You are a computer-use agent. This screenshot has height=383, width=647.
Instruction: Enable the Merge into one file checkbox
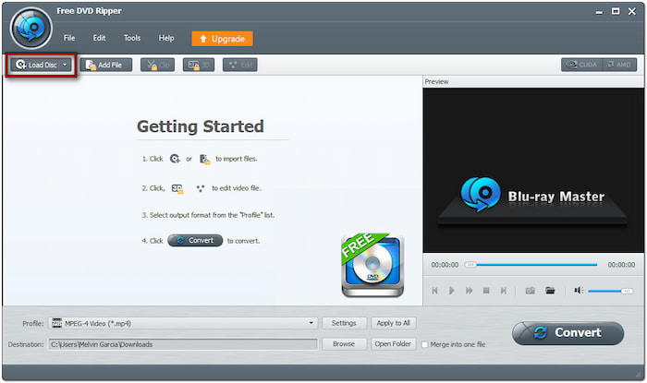(x=425, y=344)
